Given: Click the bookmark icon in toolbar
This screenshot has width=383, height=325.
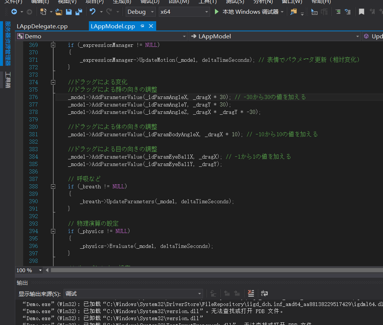Looking at the screenshot, I should click(x=361, y=12).
